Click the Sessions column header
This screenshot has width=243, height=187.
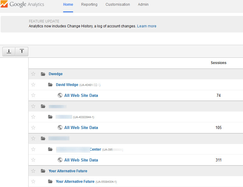(219, 63)
